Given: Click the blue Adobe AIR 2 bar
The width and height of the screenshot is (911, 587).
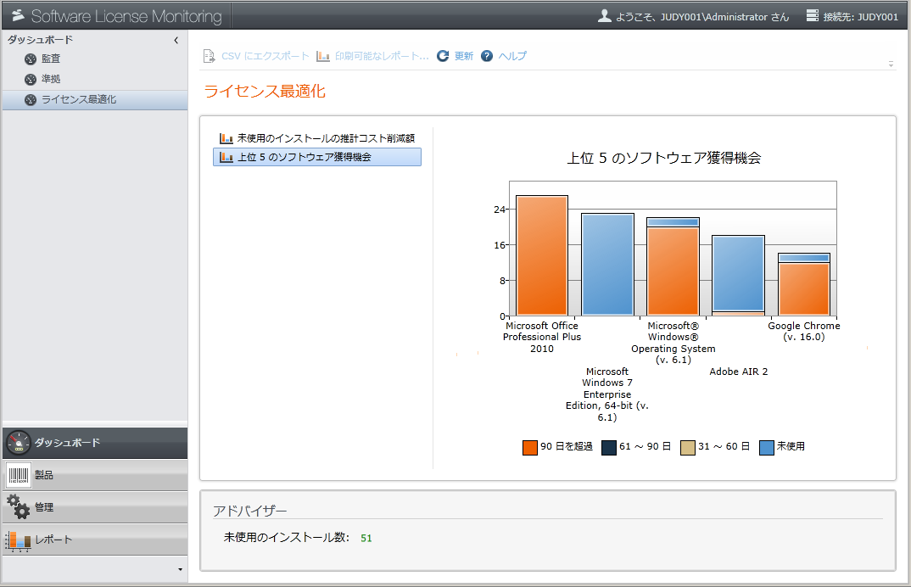Looking at the screenshot, I should 739,273.
